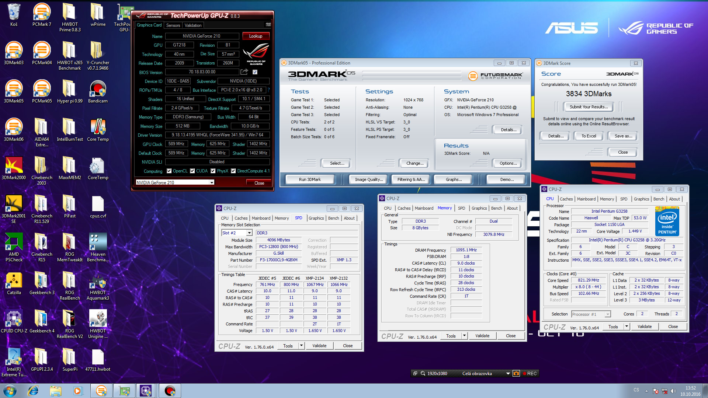Open the 3DMark05 desktop shortcut
The height and width of the screenshot is (398, 708).
[x=14, y=91]
